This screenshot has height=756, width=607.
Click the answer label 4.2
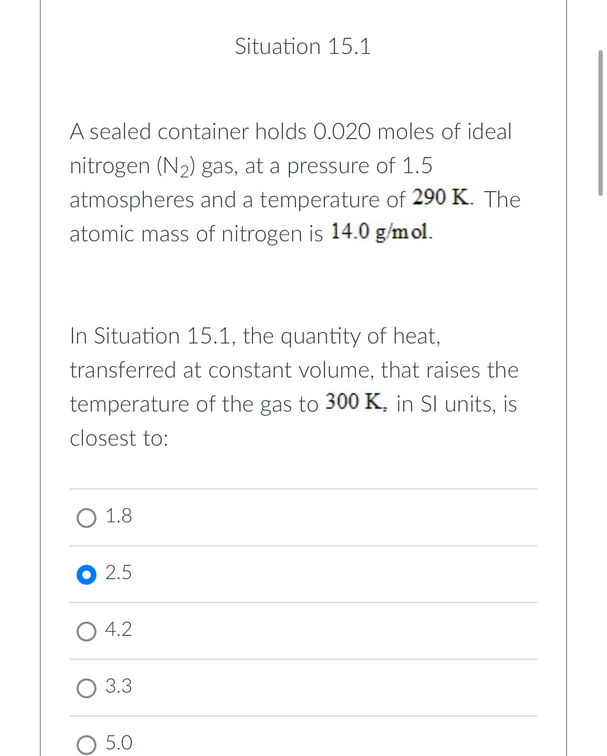point(118,630)
